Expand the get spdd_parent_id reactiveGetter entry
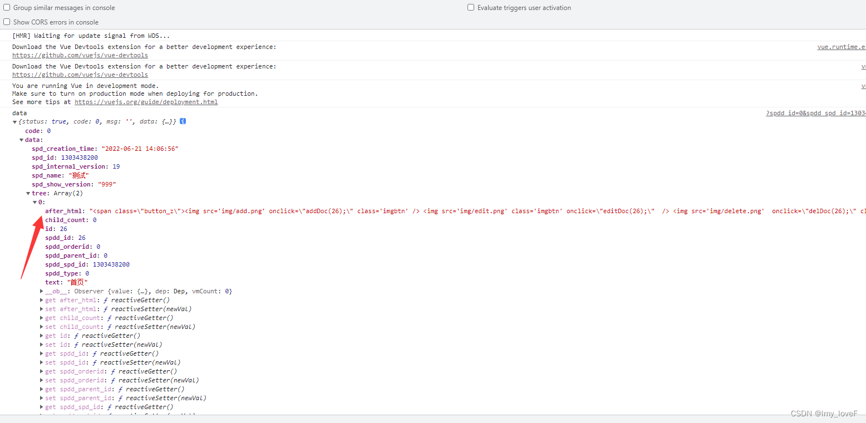The height and width of the screenshot is (423, 866). pos(42,389)
